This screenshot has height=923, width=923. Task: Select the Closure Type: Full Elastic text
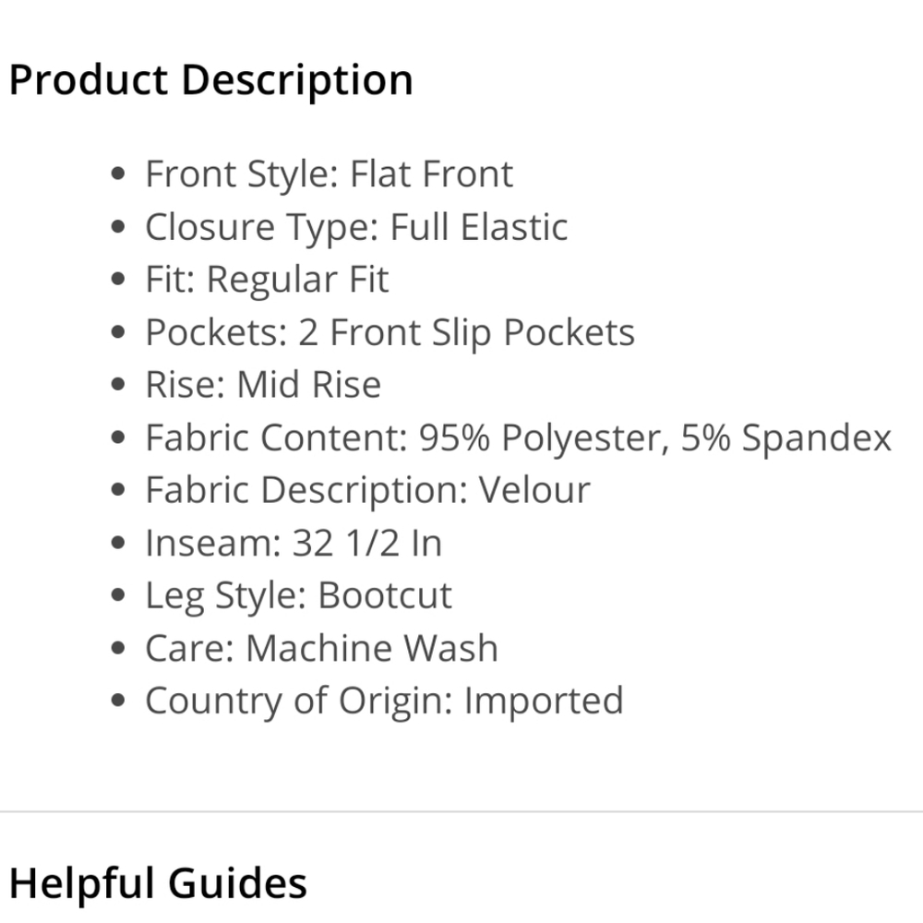356,227
